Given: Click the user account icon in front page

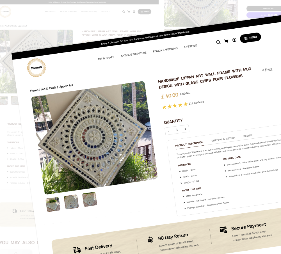Looking at the screenshot, I should pos(234,40).
